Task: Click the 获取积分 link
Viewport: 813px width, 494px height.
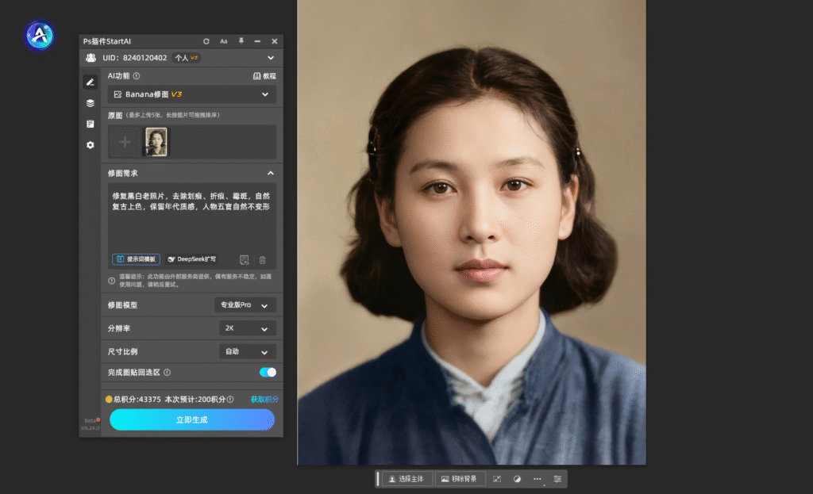Action: tap(264, 400)
